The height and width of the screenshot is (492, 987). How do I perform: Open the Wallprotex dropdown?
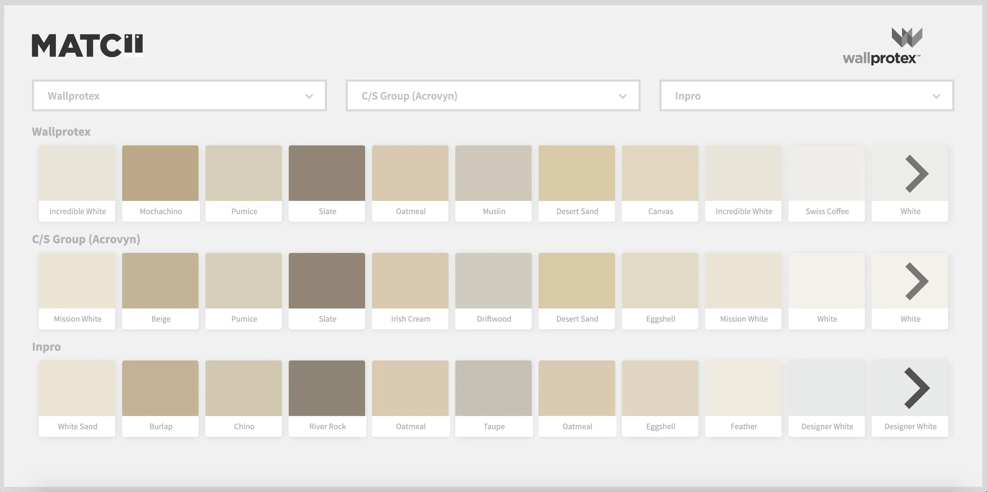[179, 96]
